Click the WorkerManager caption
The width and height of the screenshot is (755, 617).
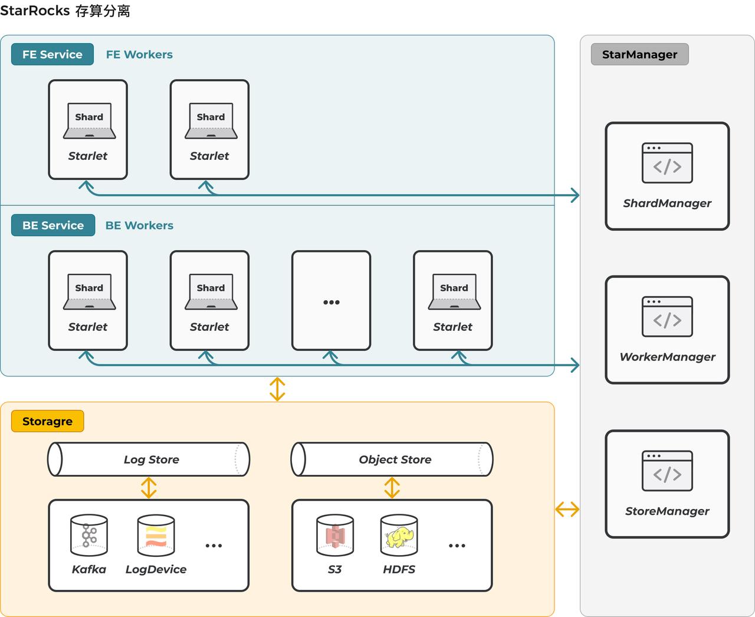[x=667, y=357]
